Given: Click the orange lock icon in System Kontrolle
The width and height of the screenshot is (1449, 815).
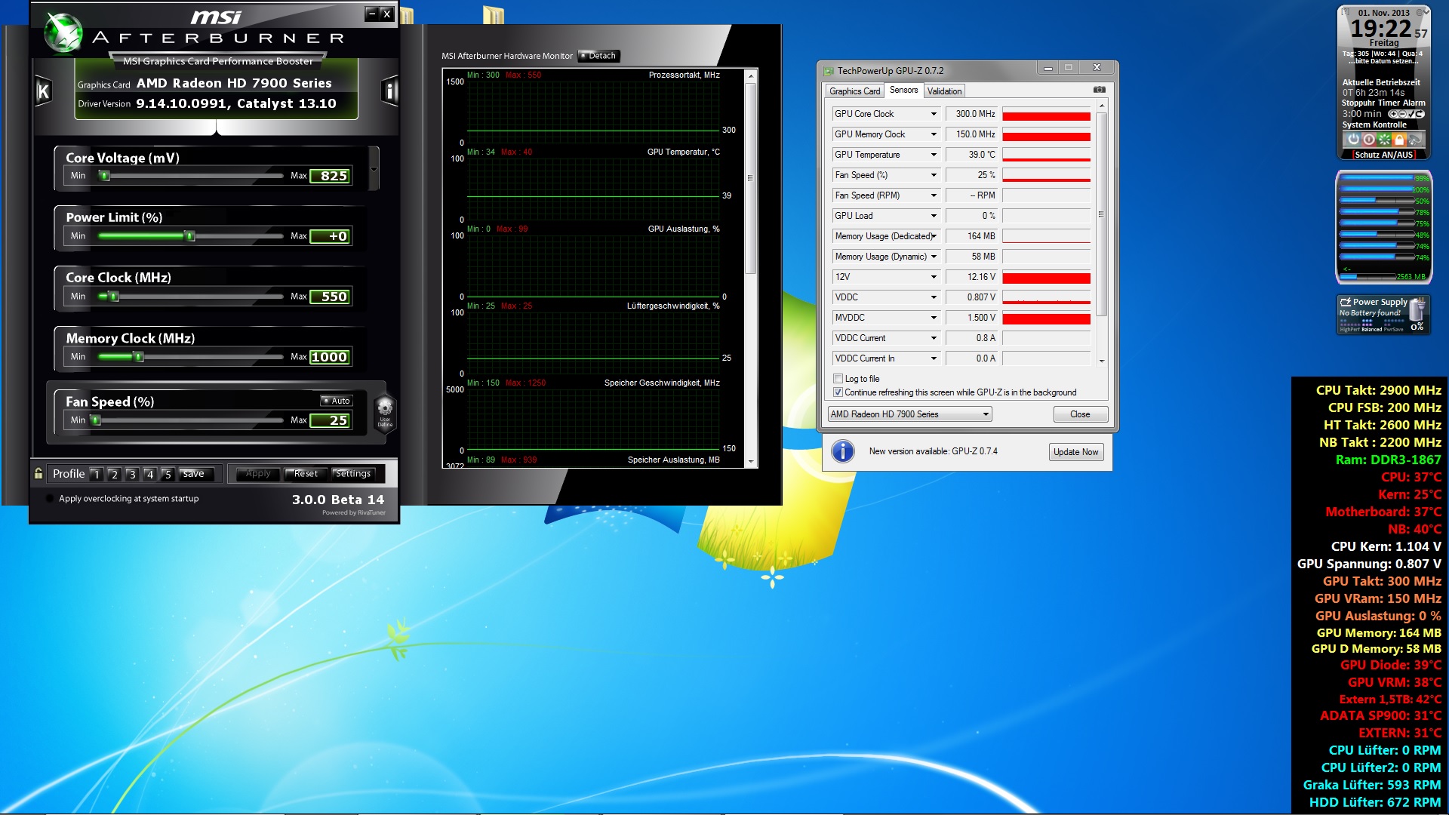Looking at the screenshot, I should click(1399, 140).
